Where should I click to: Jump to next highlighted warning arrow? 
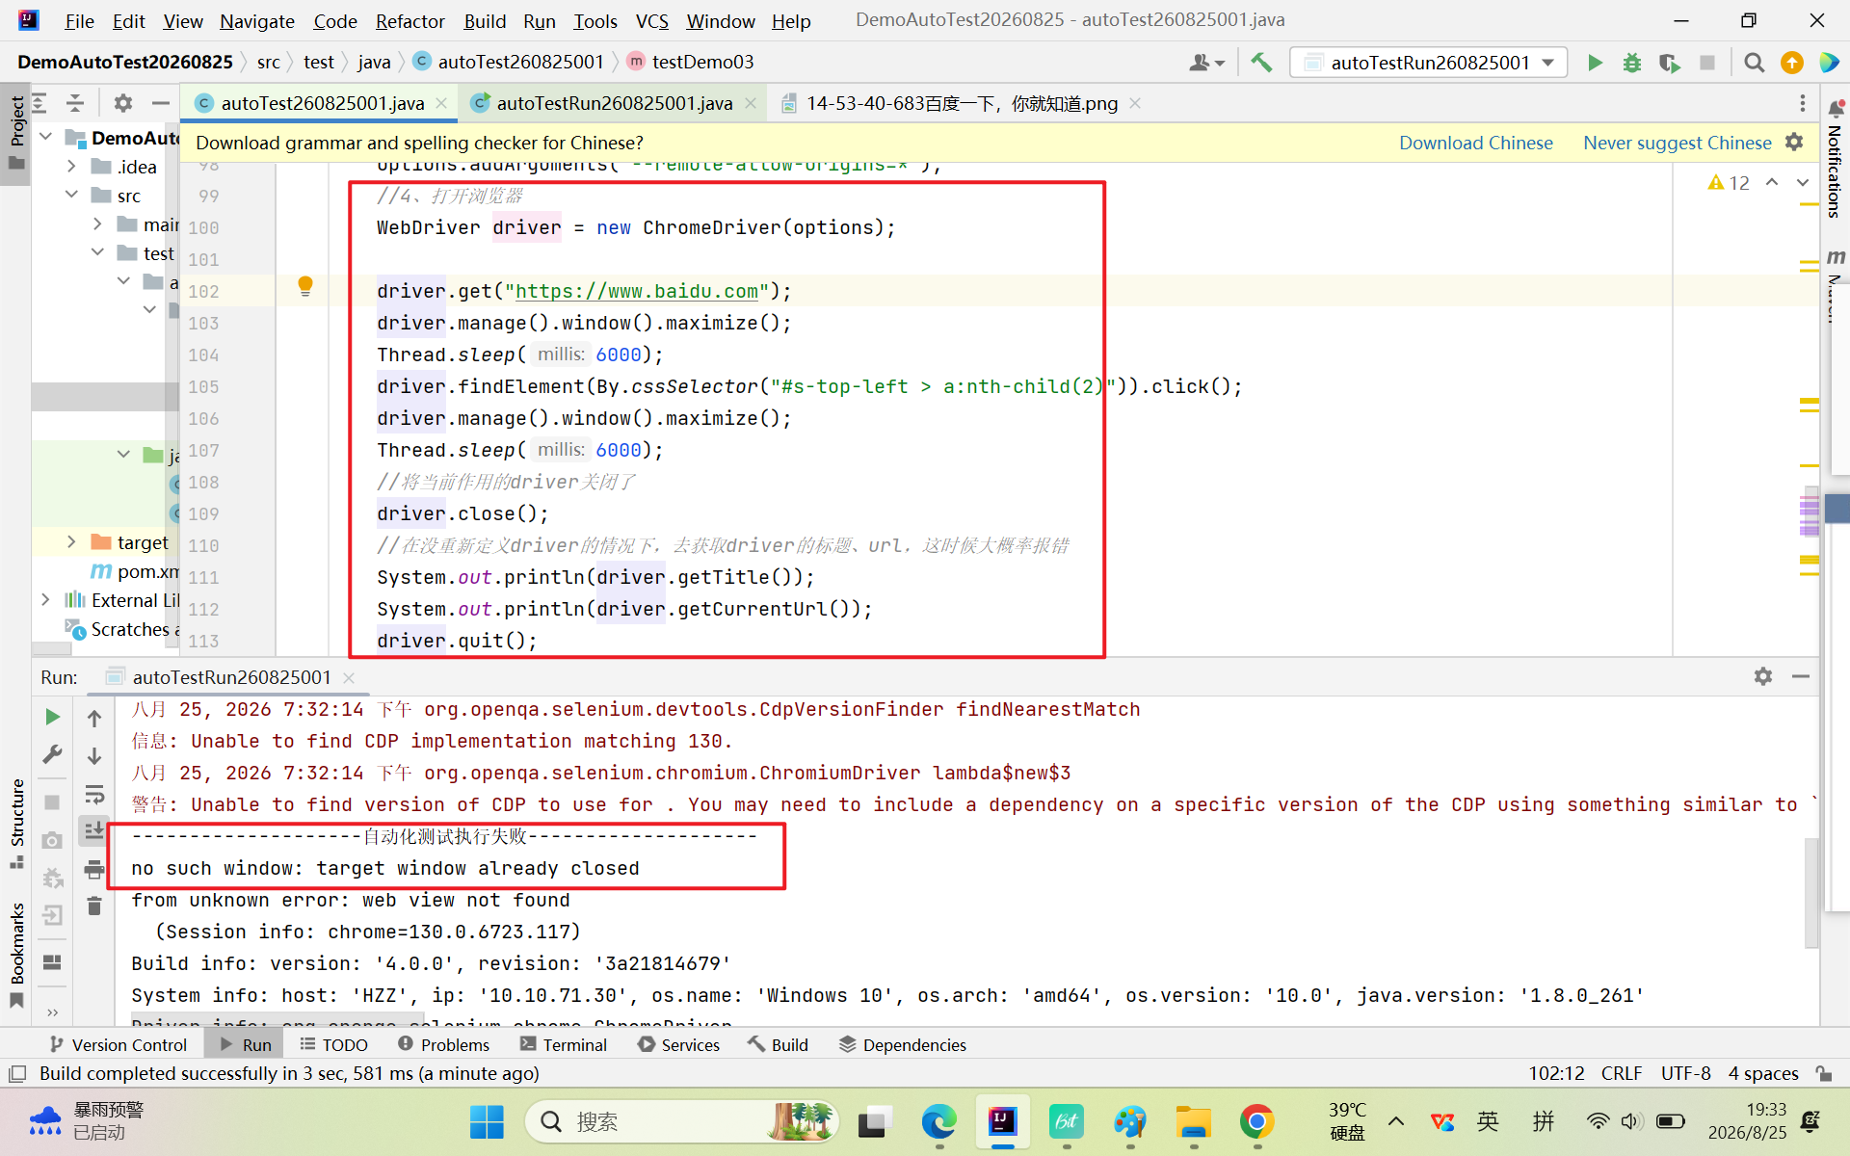(x=1803, y=182)
